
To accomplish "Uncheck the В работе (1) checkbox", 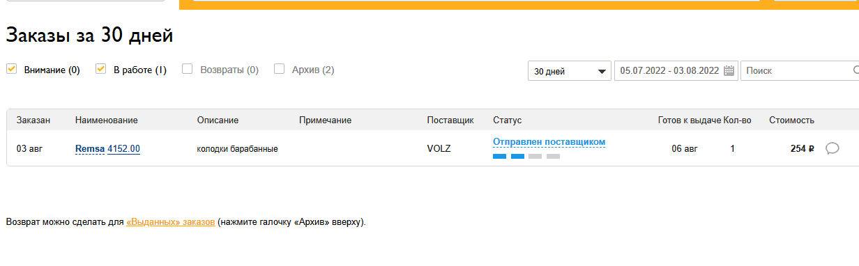I will pyautogui.click(x=100, y=69).
